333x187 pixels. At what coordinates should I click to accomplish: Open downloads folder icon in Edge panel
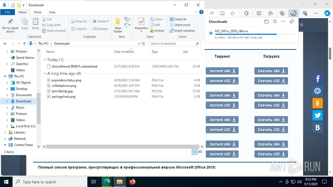click(x=266, y=22)
